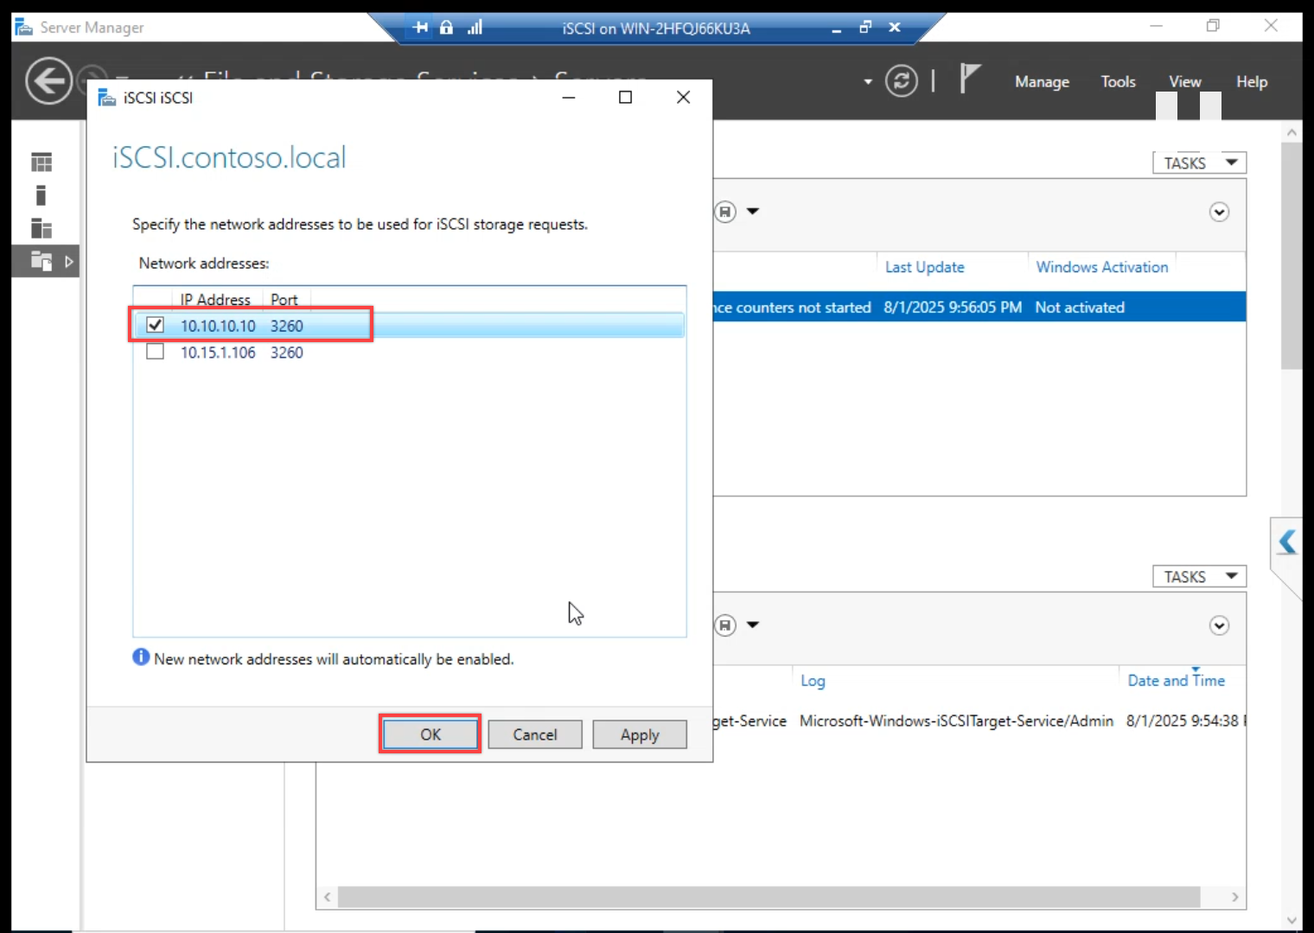Click Events scrollbar right arrow

(x=1234, y=897)
